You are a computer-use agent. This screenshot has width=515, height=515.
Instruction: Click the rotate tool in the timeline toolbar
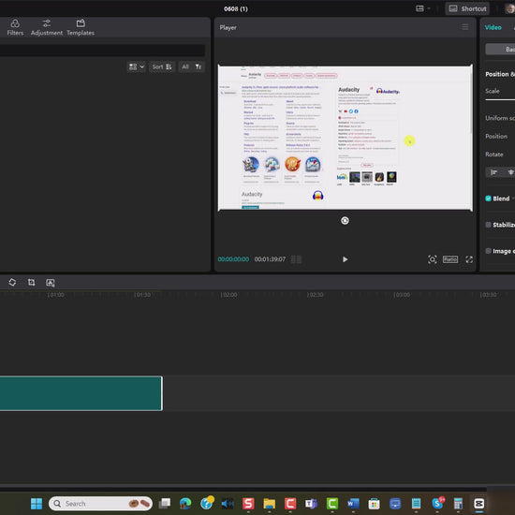tap(12, 283)
